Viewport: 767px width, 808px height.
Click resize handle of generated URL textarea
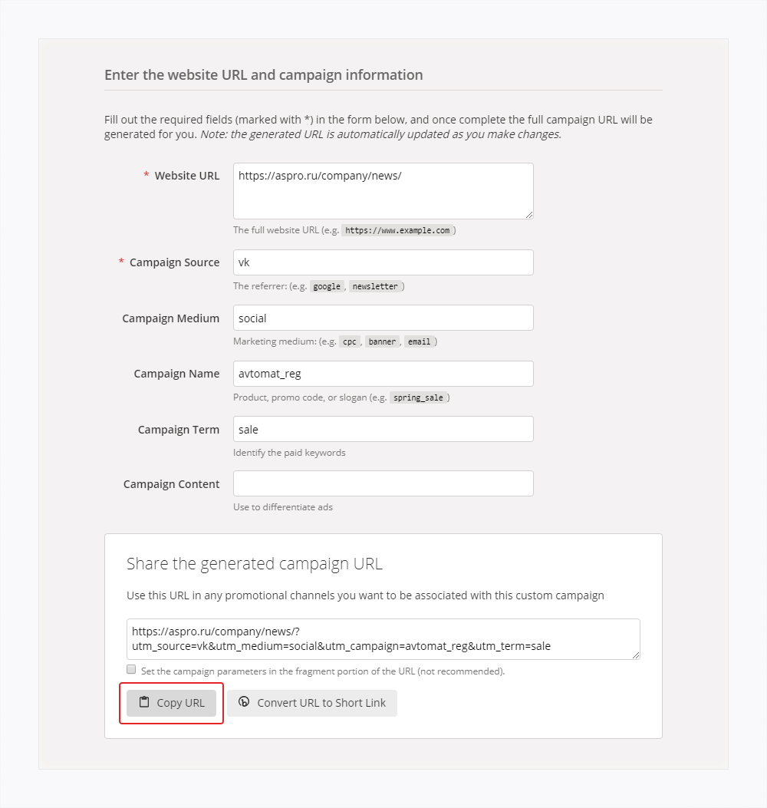click(636, 655)
